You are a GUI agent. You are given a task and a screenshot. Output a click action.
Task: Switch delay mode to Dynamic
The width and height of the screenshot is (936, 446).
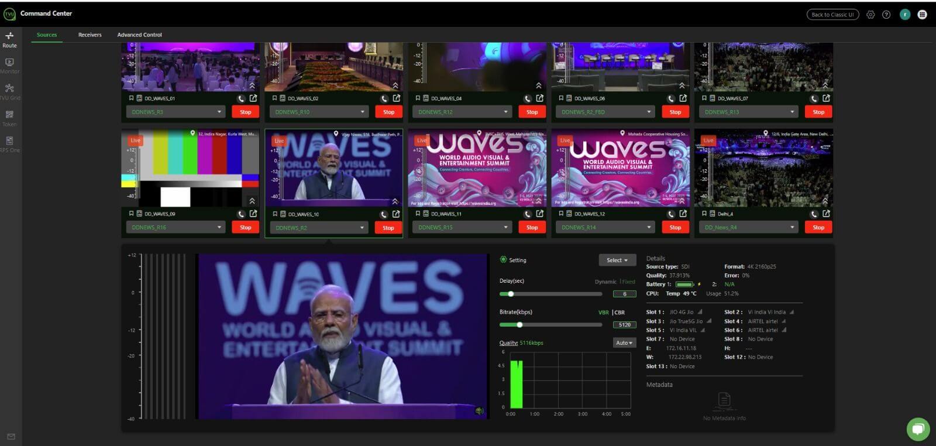pyautogui.click(x=605, y=282)
